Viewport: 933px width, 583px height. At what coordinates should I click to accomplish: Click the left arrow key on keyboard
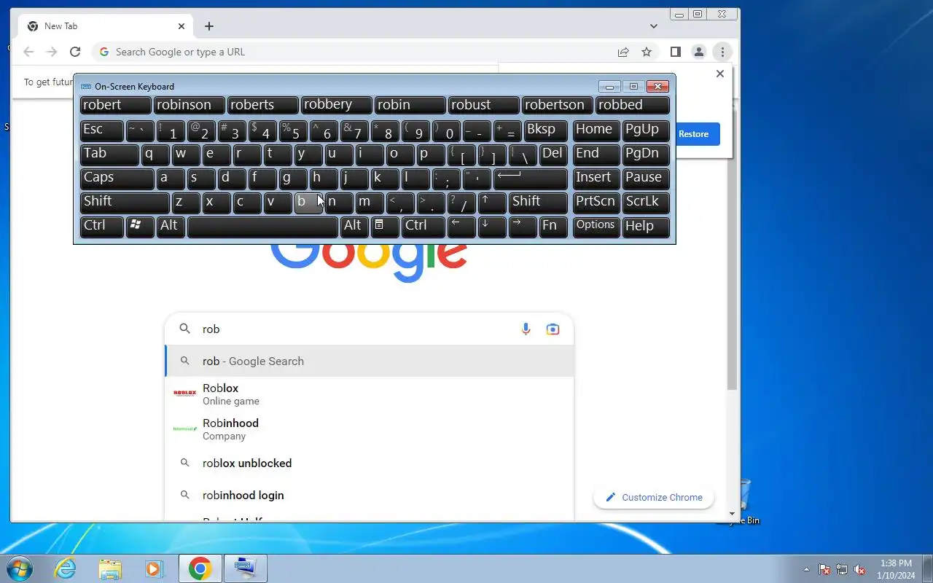coord(461,226)
